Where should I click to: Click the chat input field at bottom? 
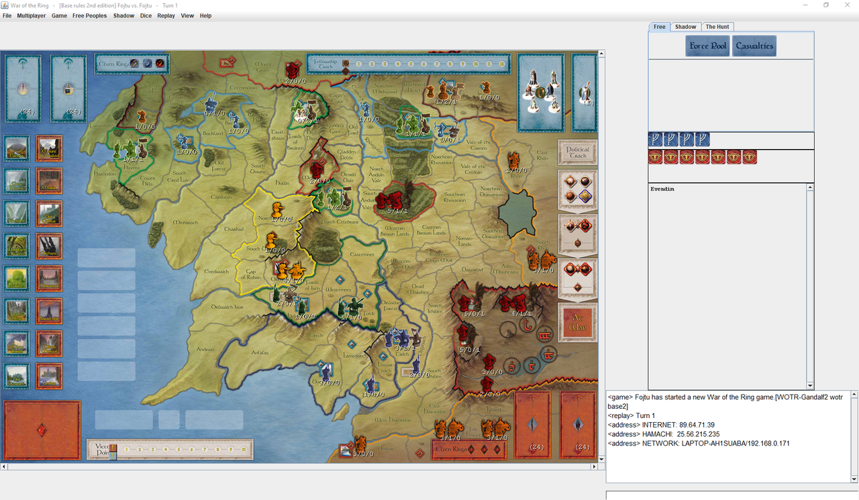[732, 495]
